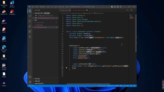Toggle primary side bar layout icon

(x=112, y=7)
